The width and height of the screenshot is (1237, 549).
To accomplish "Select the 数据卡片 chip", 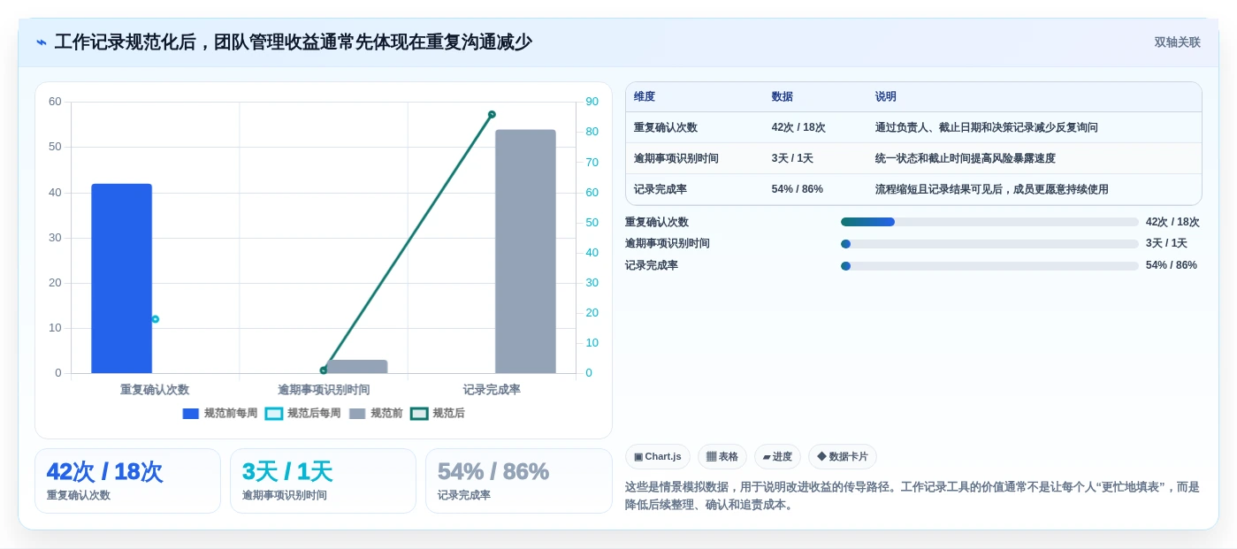I will [843, 457].
